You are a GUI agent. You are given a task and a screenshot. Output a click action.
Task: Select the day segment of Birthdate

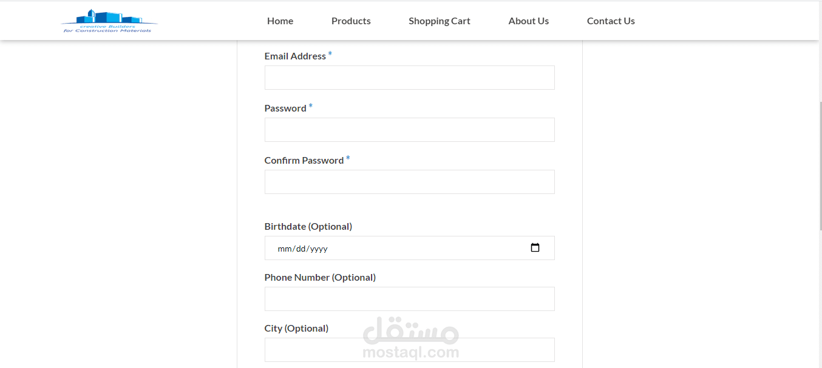pyautogui.click(x=302, y=249)
